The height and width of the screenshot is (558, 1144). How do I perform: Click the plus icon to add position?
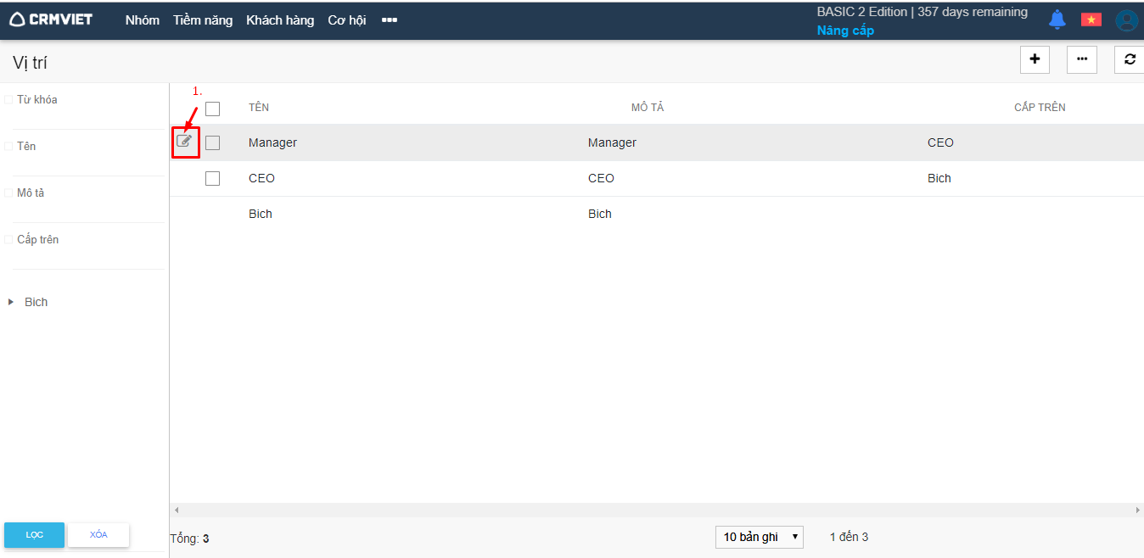coord(1035,59)
